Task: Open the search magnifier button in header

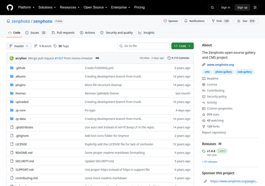Action: click(x=212, y=7)
